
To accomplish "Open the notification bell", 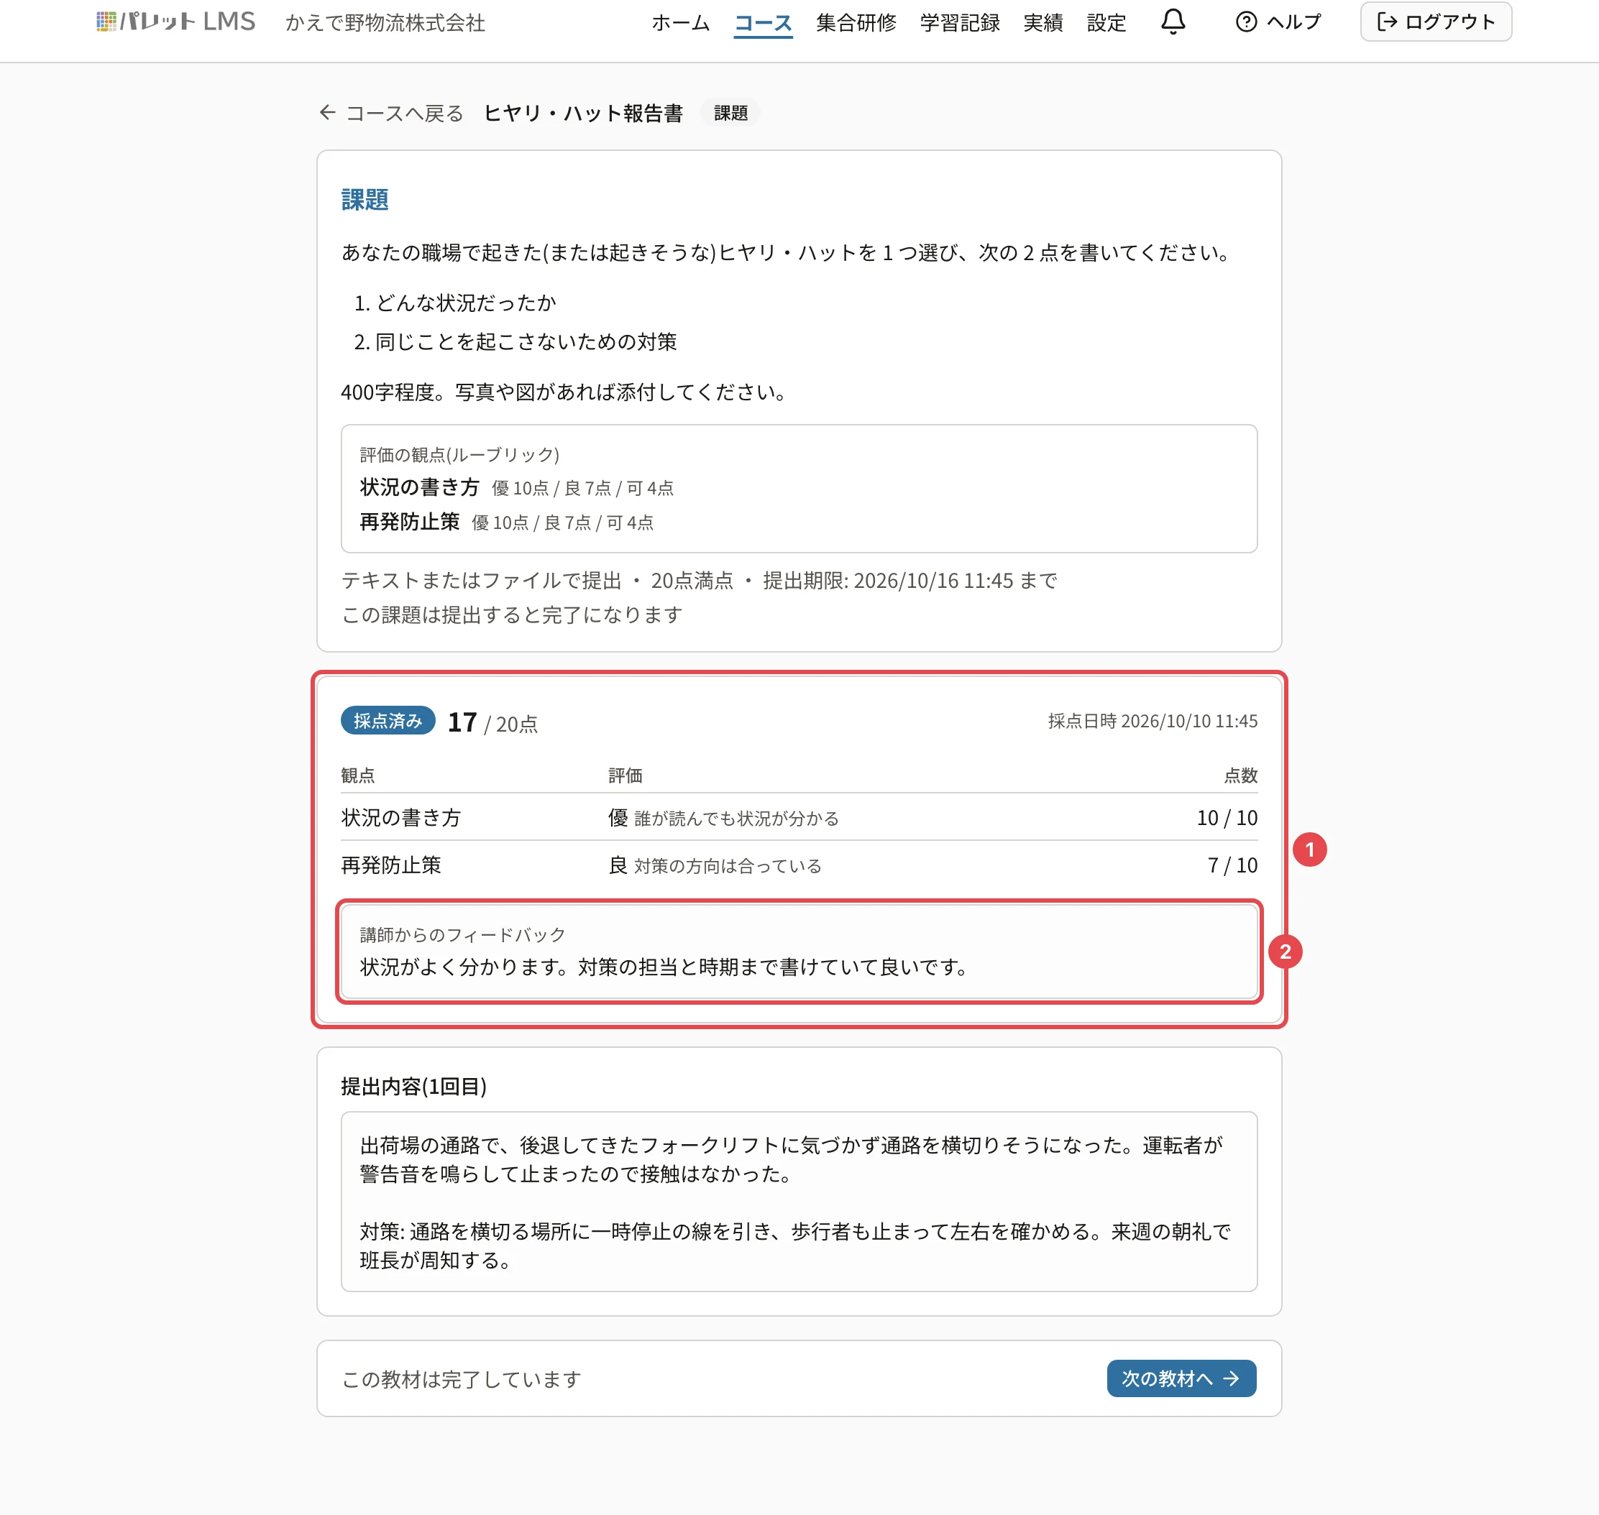I will point(1173,22).
